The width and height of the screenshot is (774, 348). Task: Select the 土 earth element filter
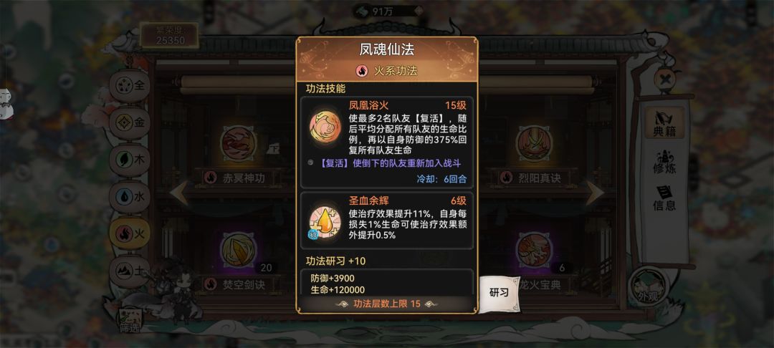pyautogui.click(x=129, y=271)
